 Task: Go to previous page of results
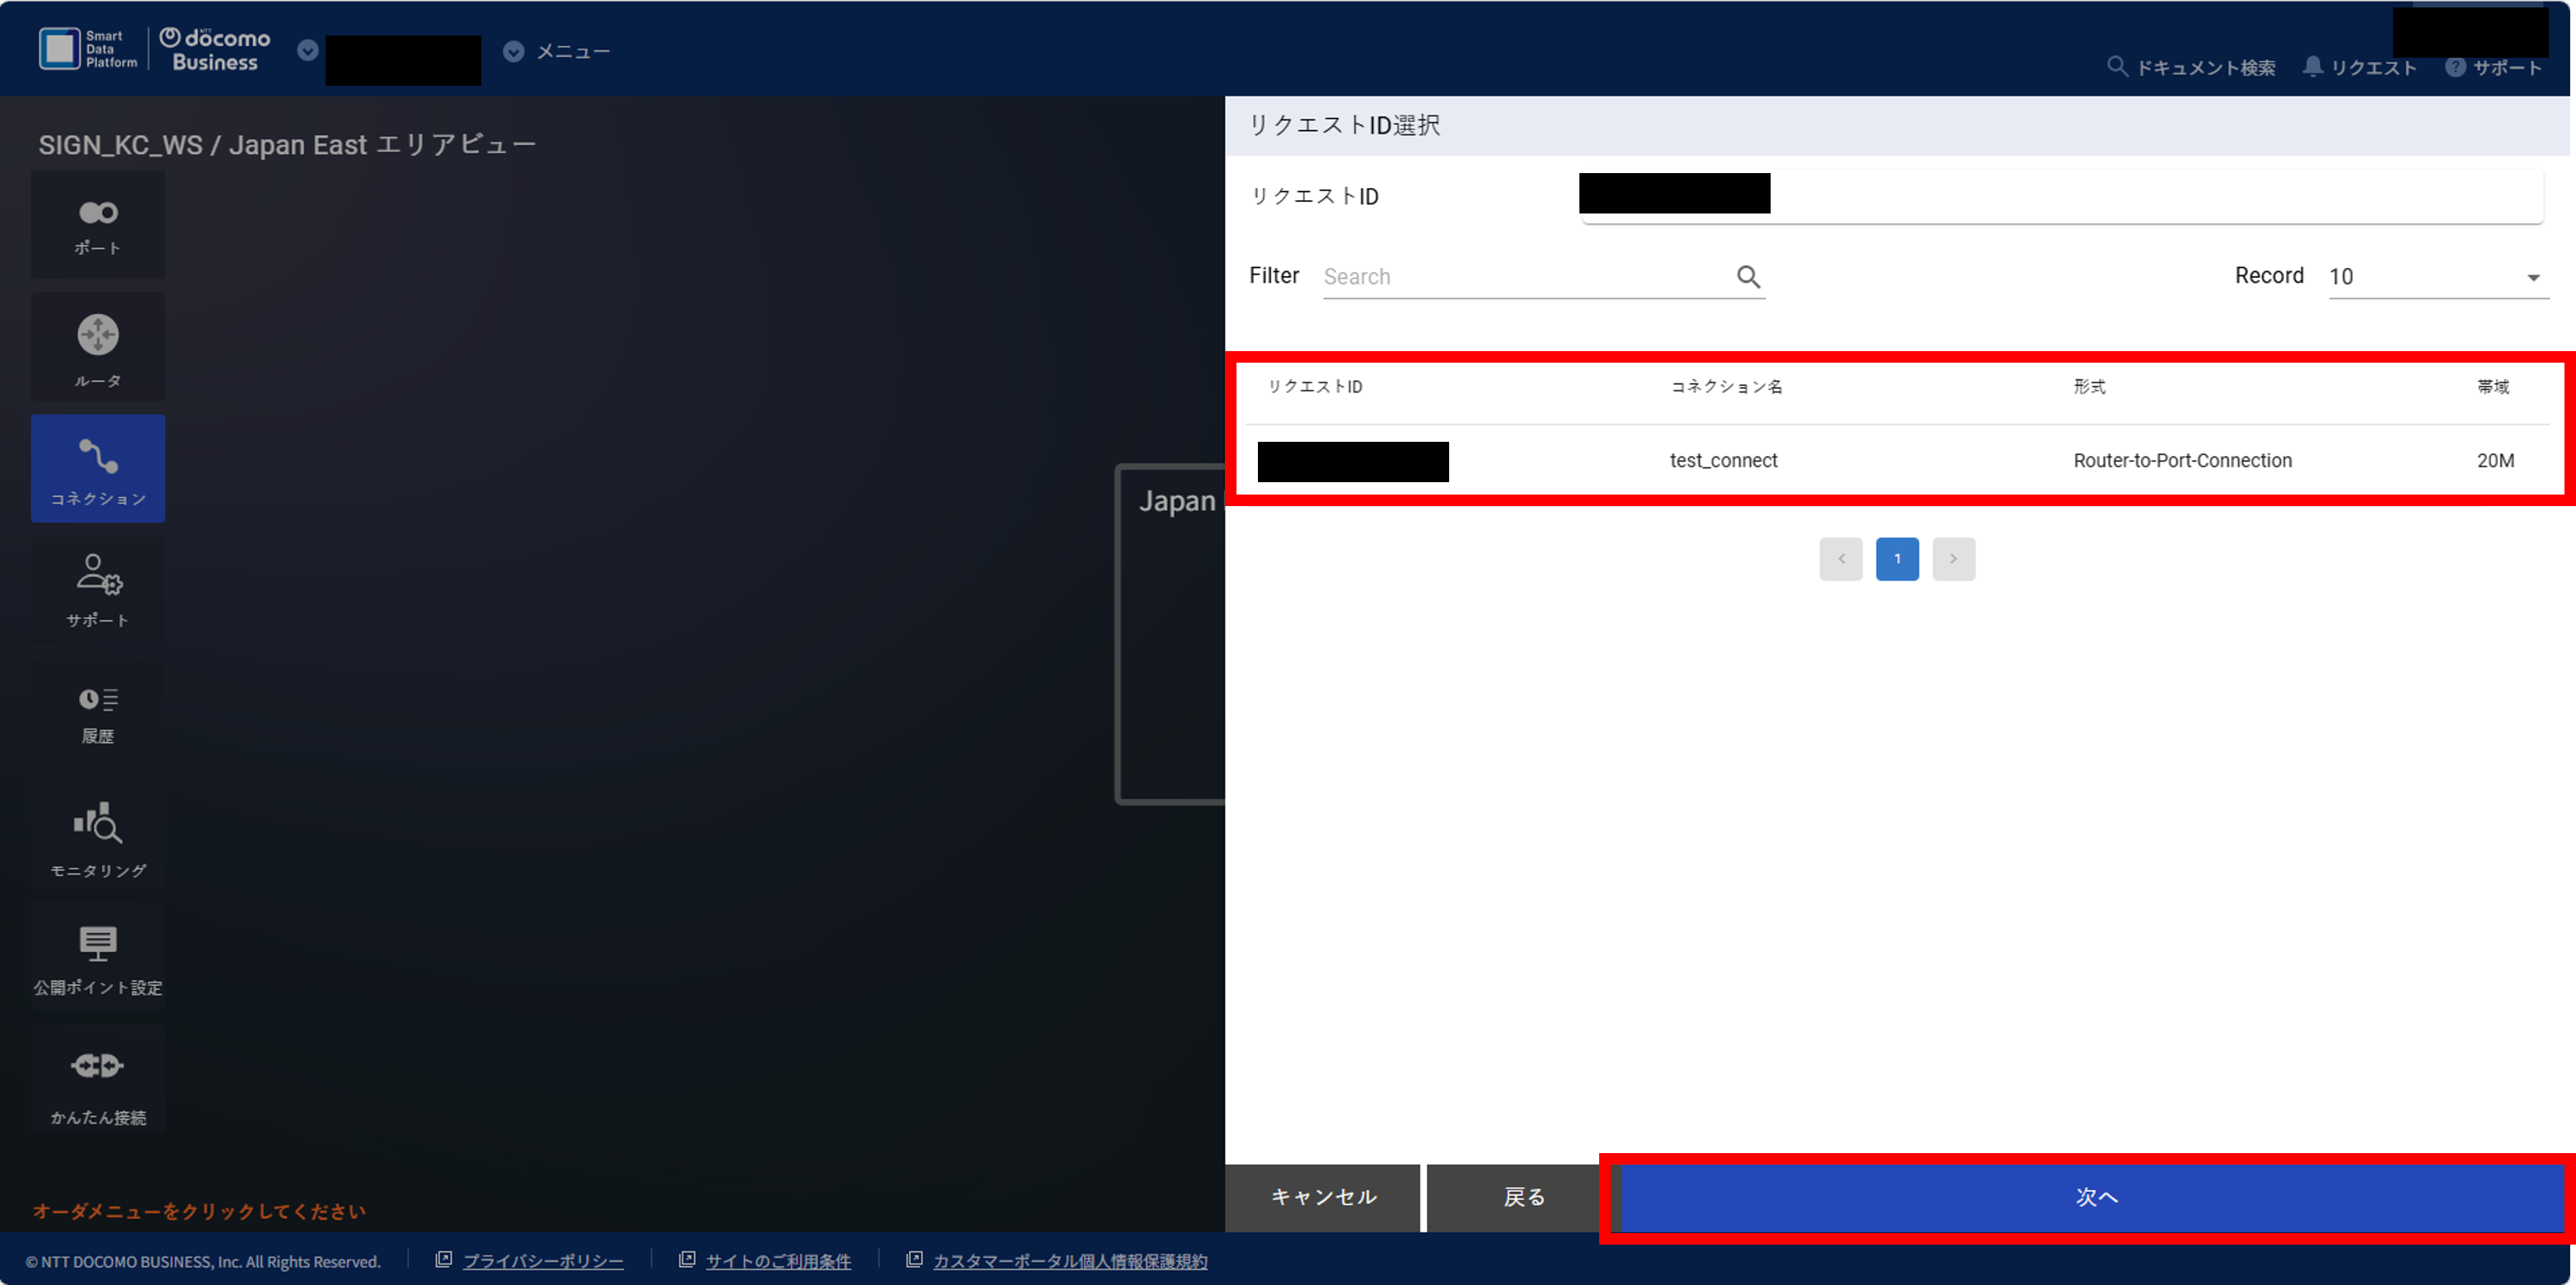1840,559
